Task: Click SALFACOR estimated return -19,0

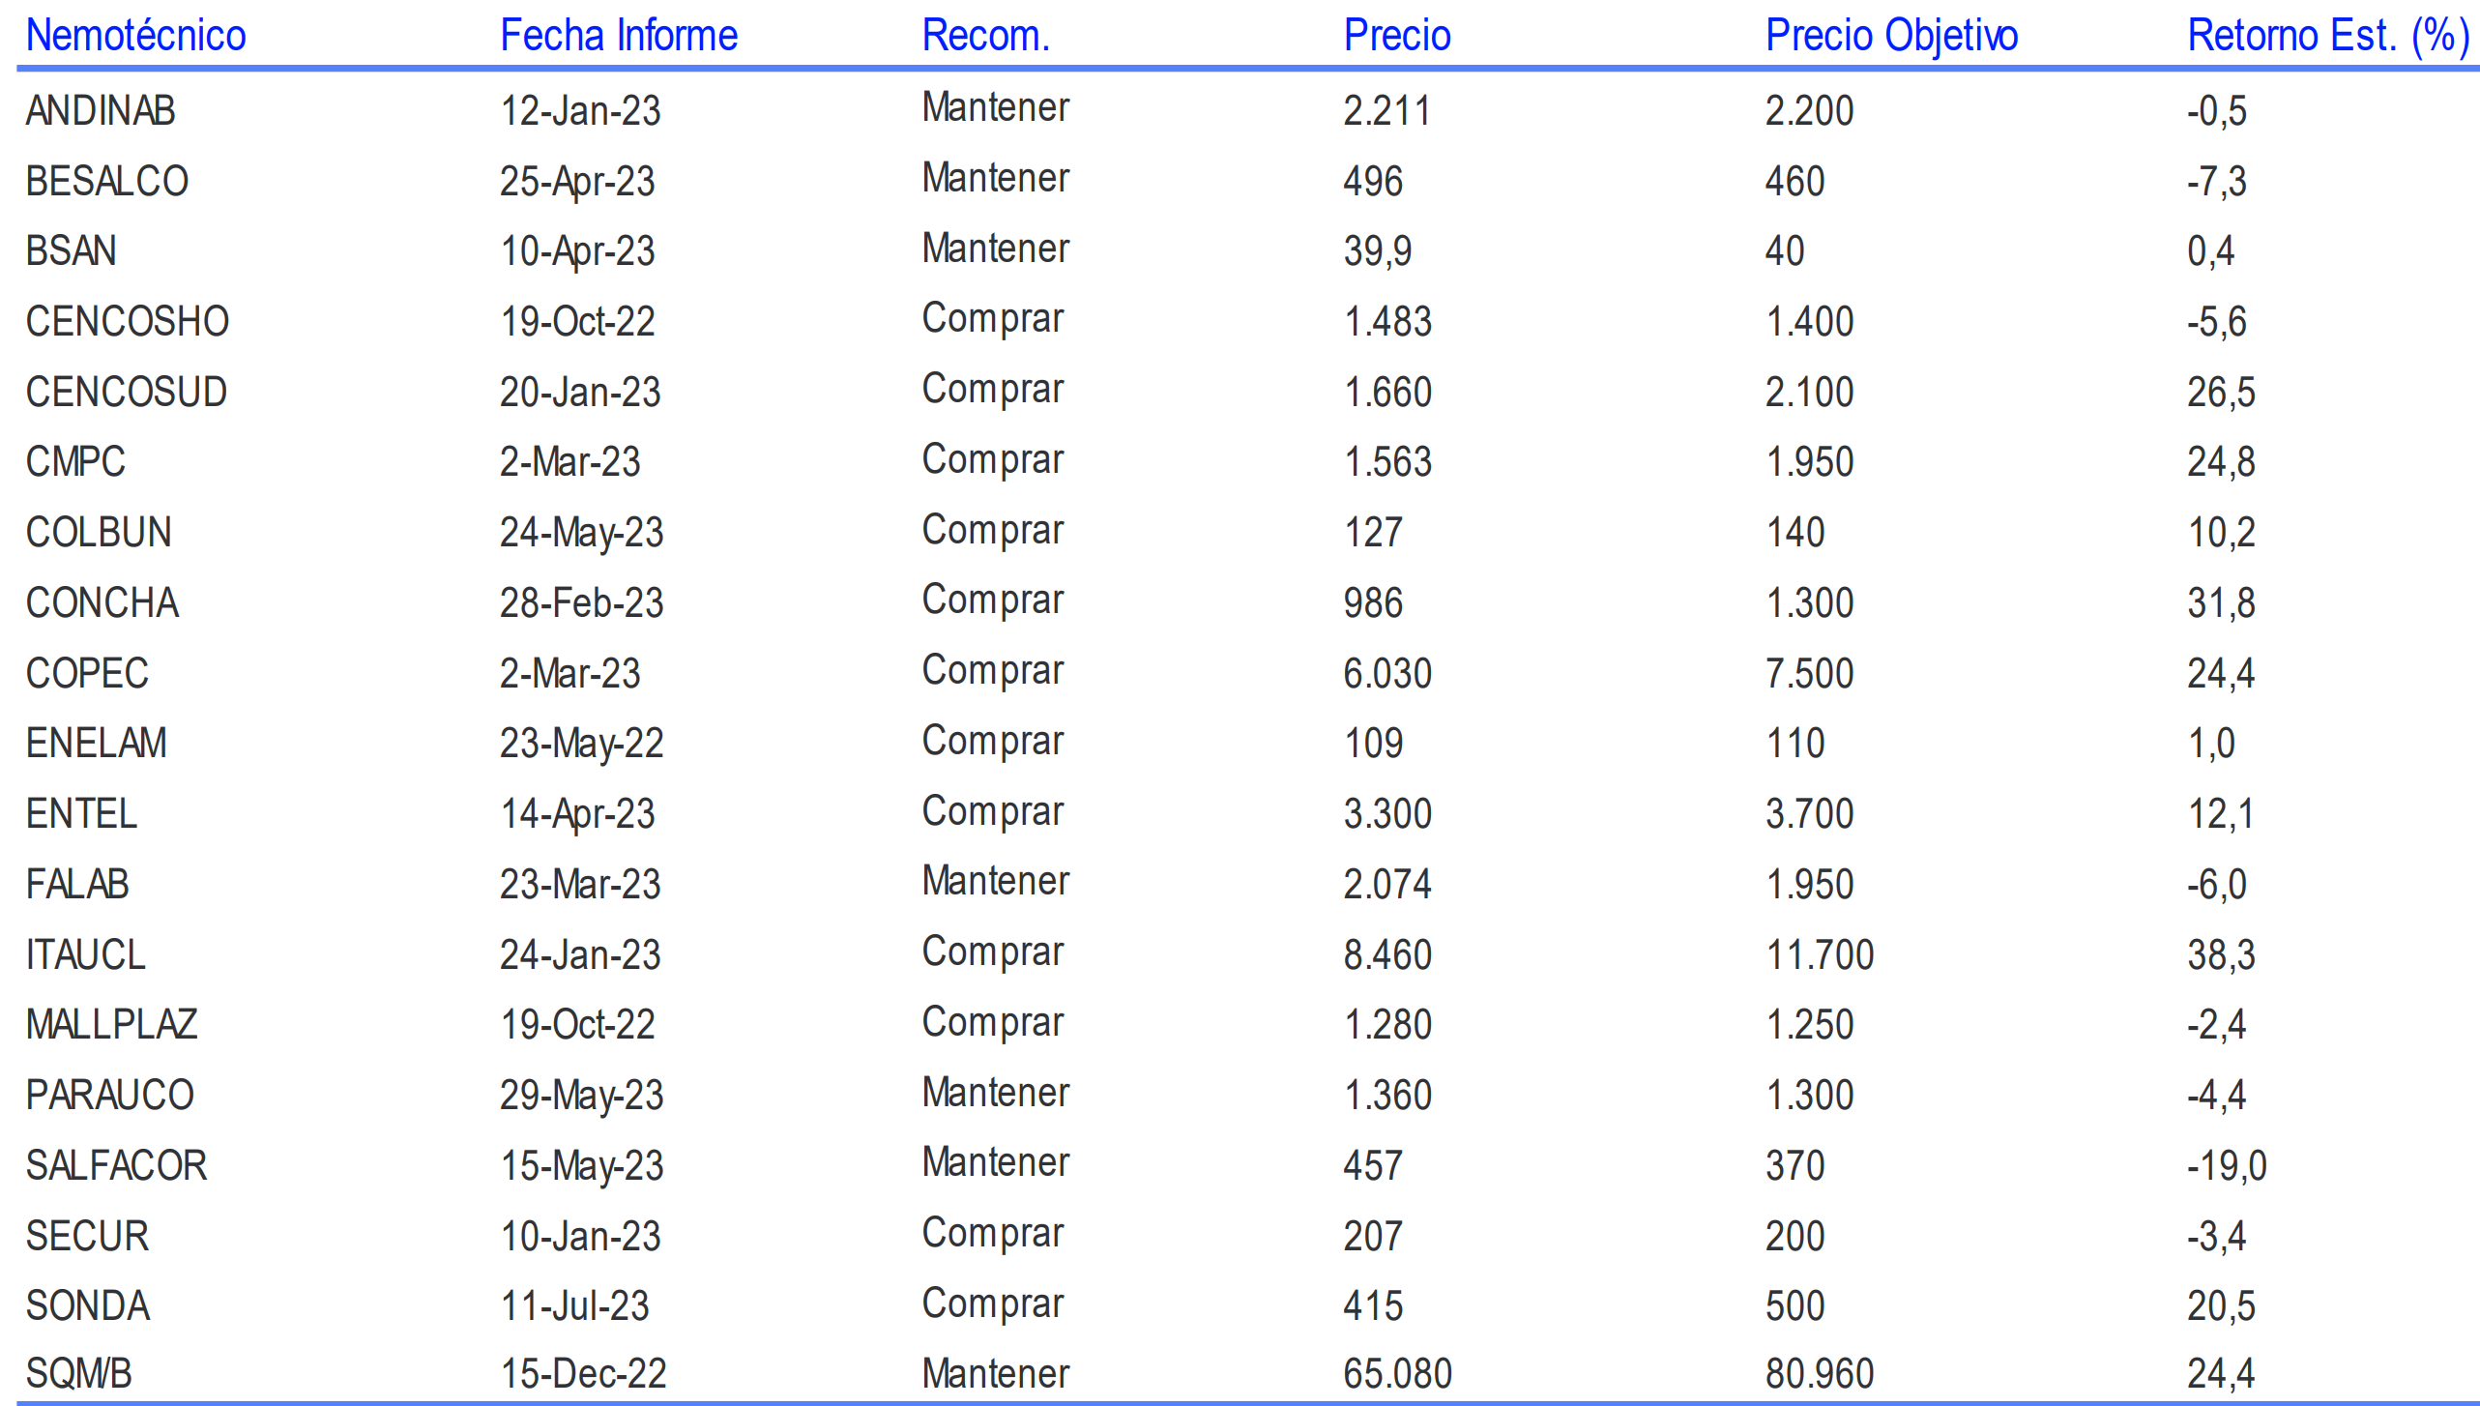Action: 2226,1165
